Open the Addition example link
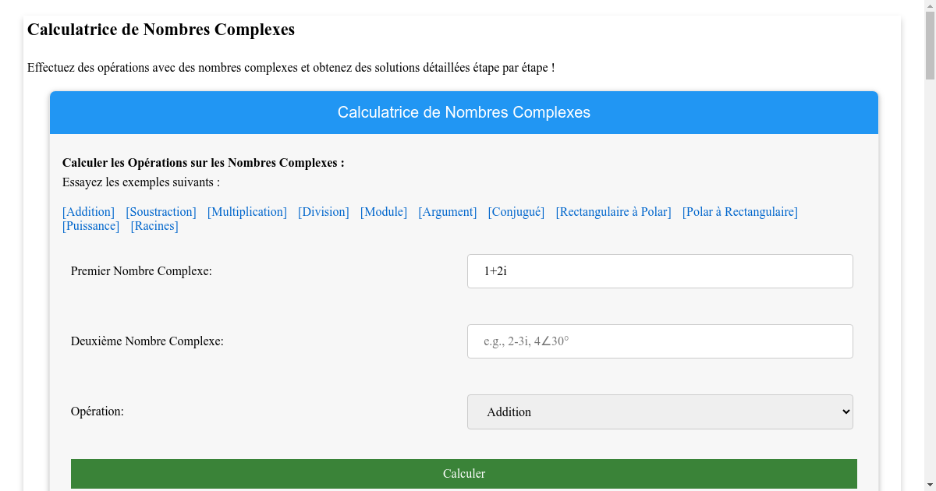This screenshot has width=936, height=491. tap(88, 211)
